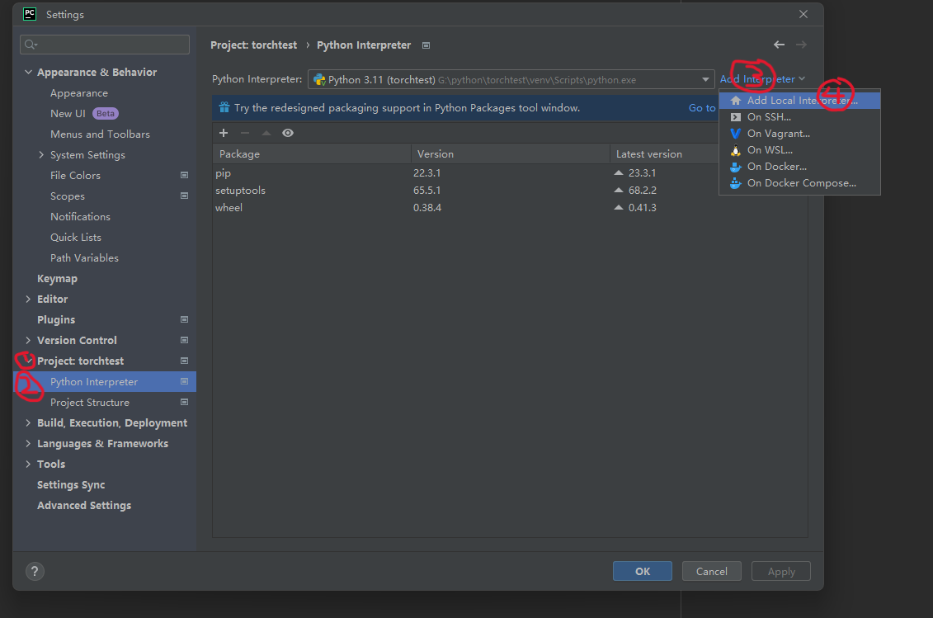The image size is (933, 618).
Task: Expand the Editor section
Action: tap(28, 299)
